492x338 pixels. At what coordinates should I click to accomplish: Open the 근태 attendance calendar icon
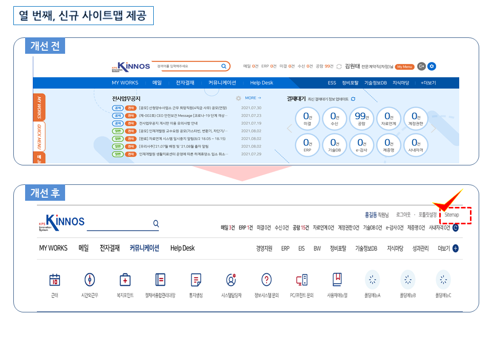coord(55,280)
